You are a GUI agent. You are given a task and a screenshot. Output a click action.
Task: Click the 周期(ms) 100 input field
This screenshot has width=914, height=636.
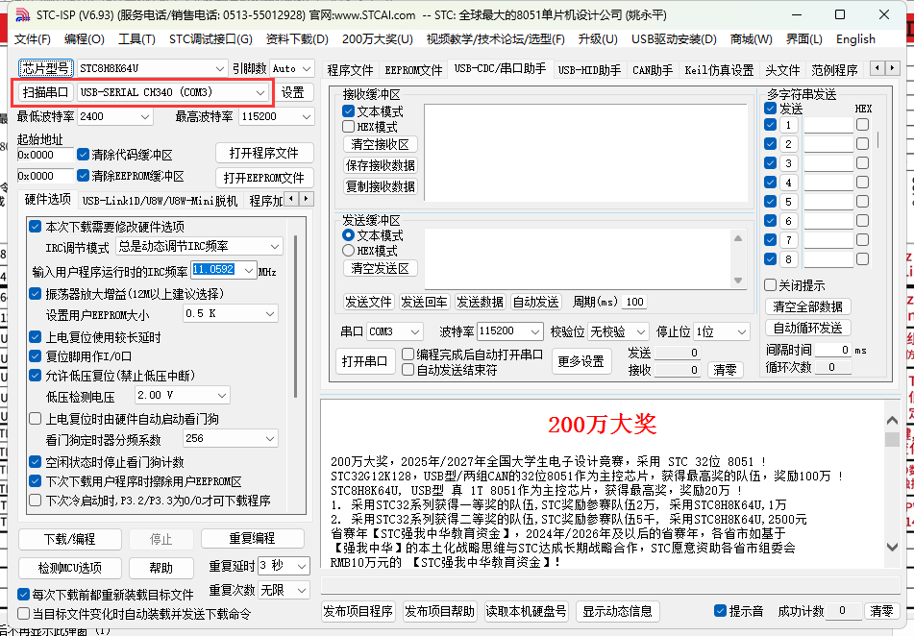[634, 302]
